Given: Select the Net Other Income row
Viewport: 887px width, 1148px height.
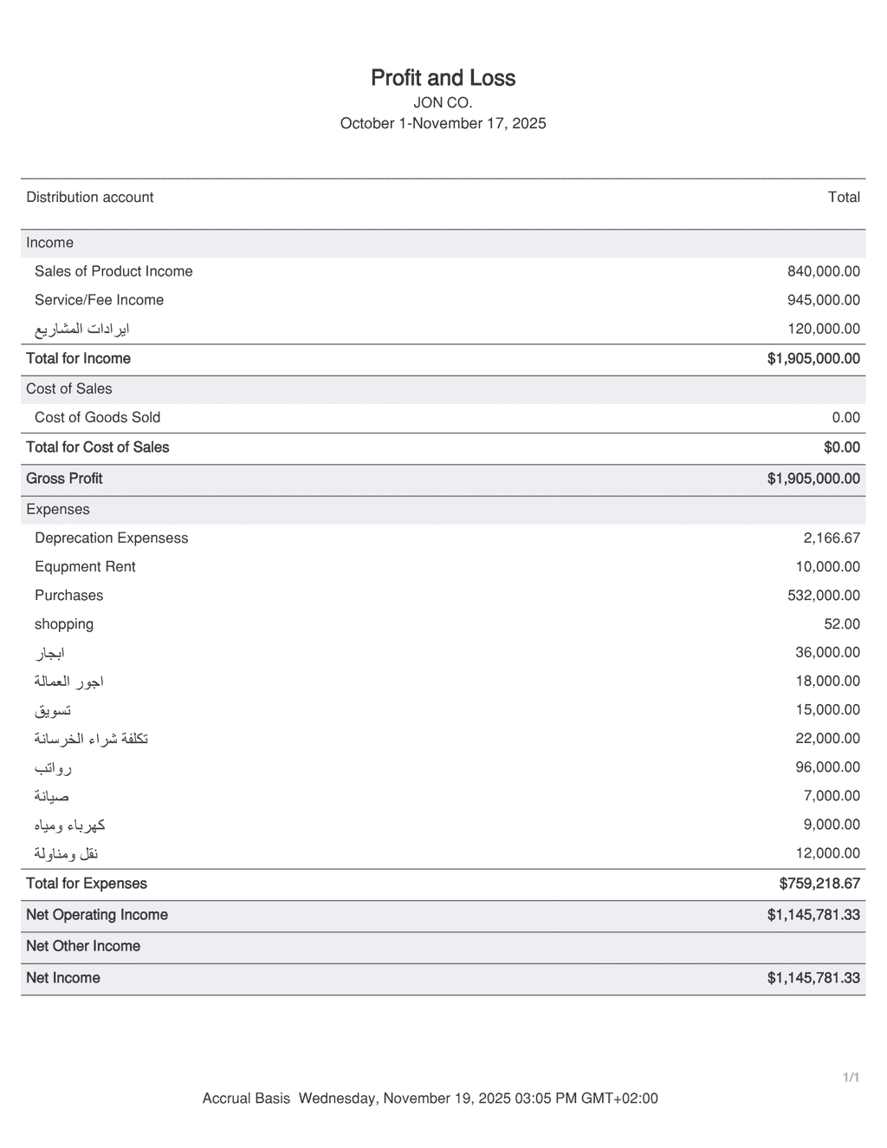Looking at the screenshot, I should coord(83,946).
